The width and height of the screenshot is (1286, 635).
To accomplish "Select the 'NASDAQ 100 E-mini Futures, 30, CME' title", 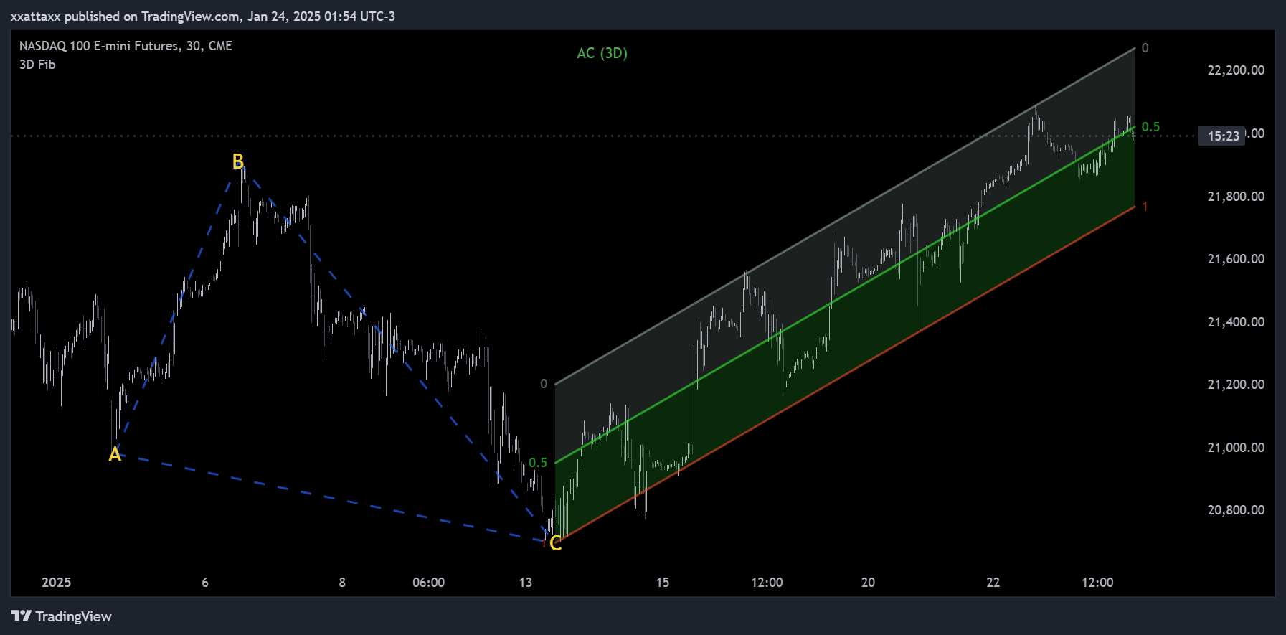I will [126, 46].
